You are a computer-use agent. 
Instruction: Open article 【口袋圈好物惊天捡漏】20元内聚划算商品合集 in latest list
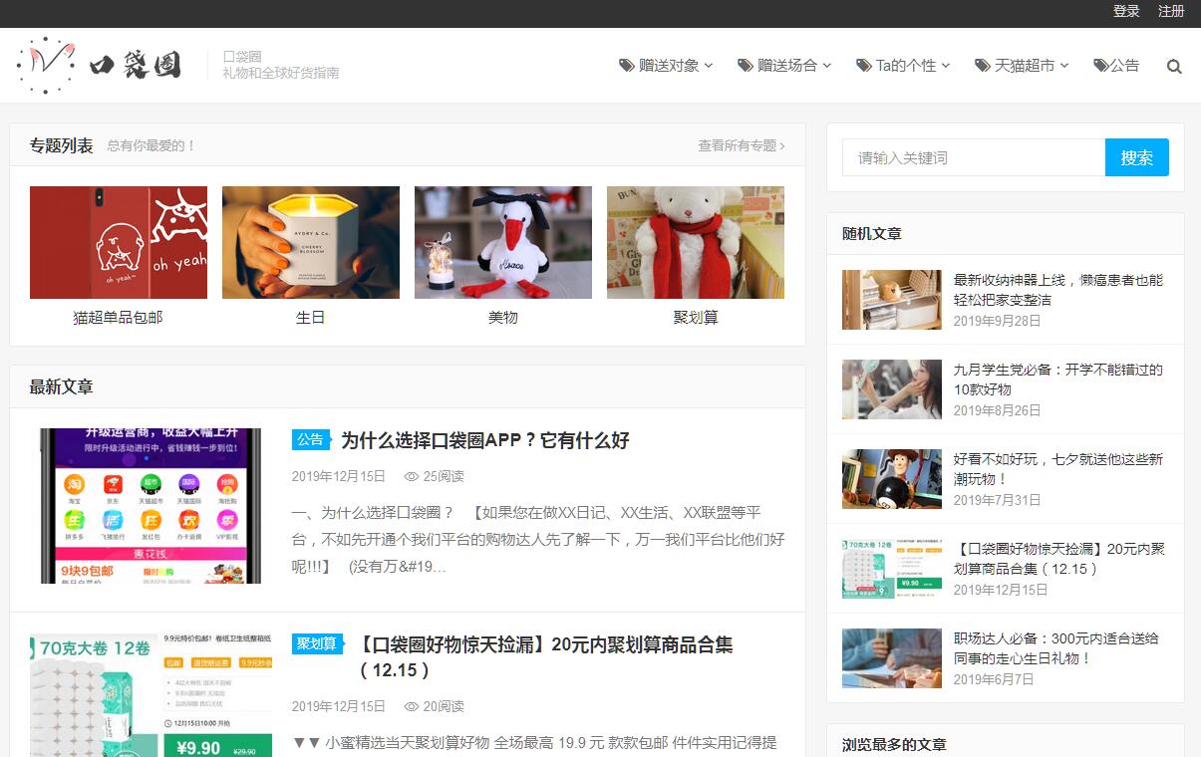[546, 656]
